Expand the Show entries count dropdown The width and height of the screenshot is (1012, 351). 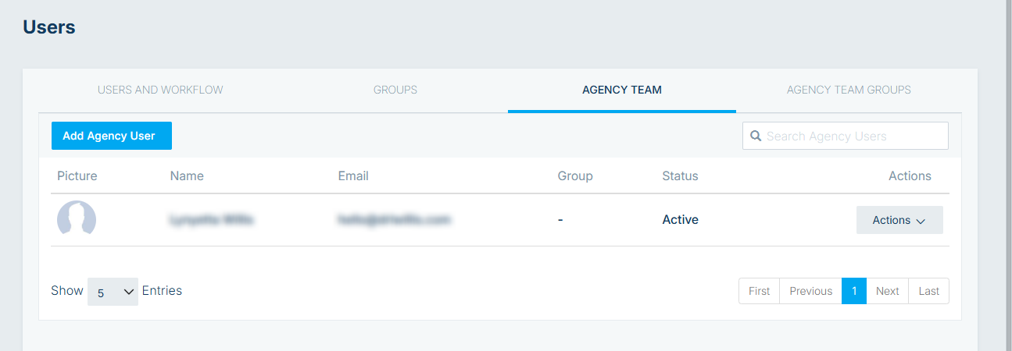click(113, 292)
